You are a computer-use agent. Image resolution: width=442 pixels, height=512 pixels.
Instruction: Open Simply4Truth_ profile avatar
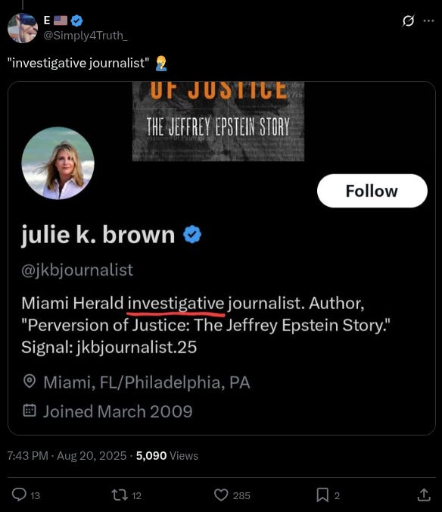coord(23,28)
